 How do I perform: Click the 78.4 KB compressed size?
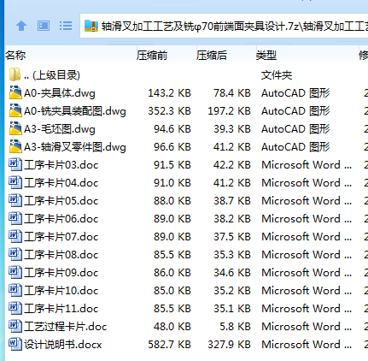(232, 93)
